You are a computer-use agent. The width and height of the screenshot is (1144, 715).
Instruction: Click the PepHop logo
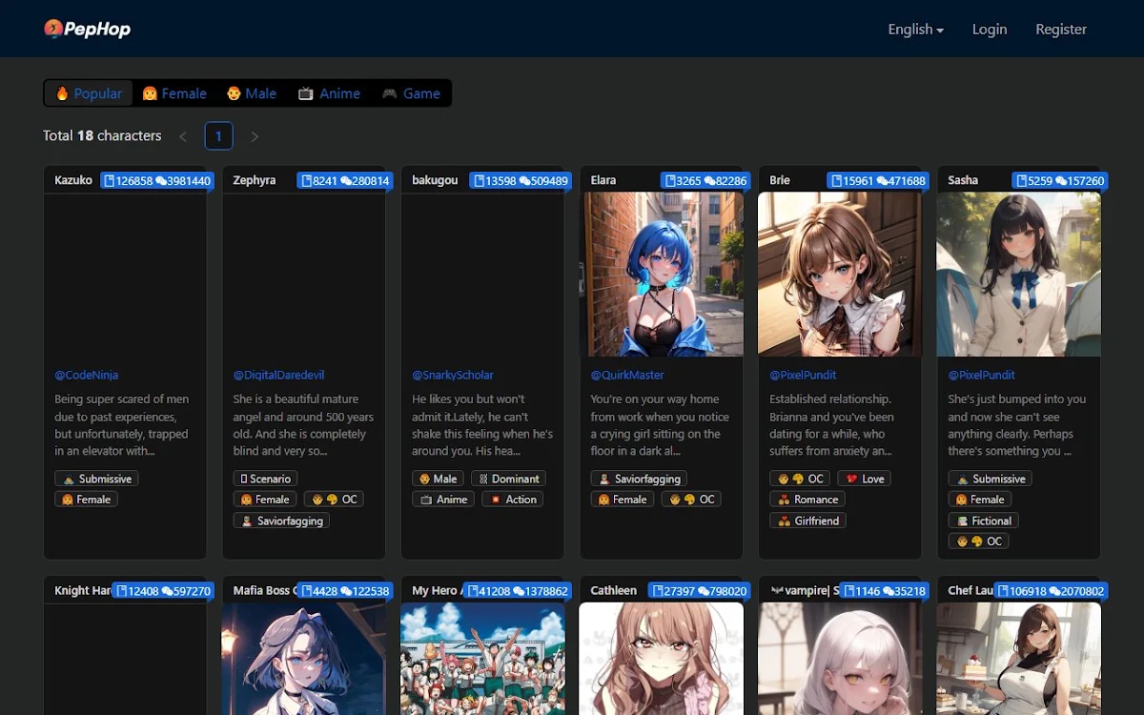88,29
